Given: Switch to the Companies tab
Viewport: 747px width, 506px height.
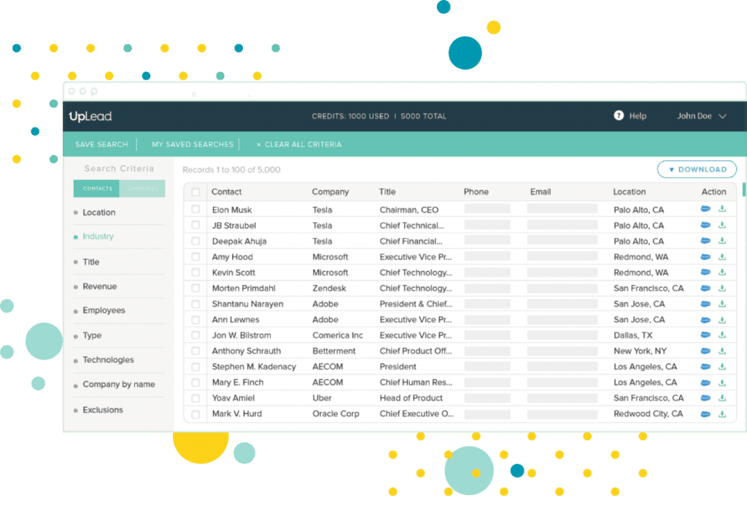Looking at the screenshot, I should [x=142, y=189].
